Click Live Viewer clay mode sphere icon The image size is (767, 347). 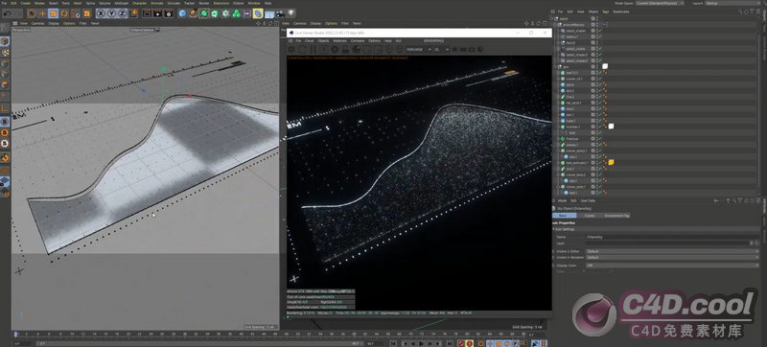357,49
